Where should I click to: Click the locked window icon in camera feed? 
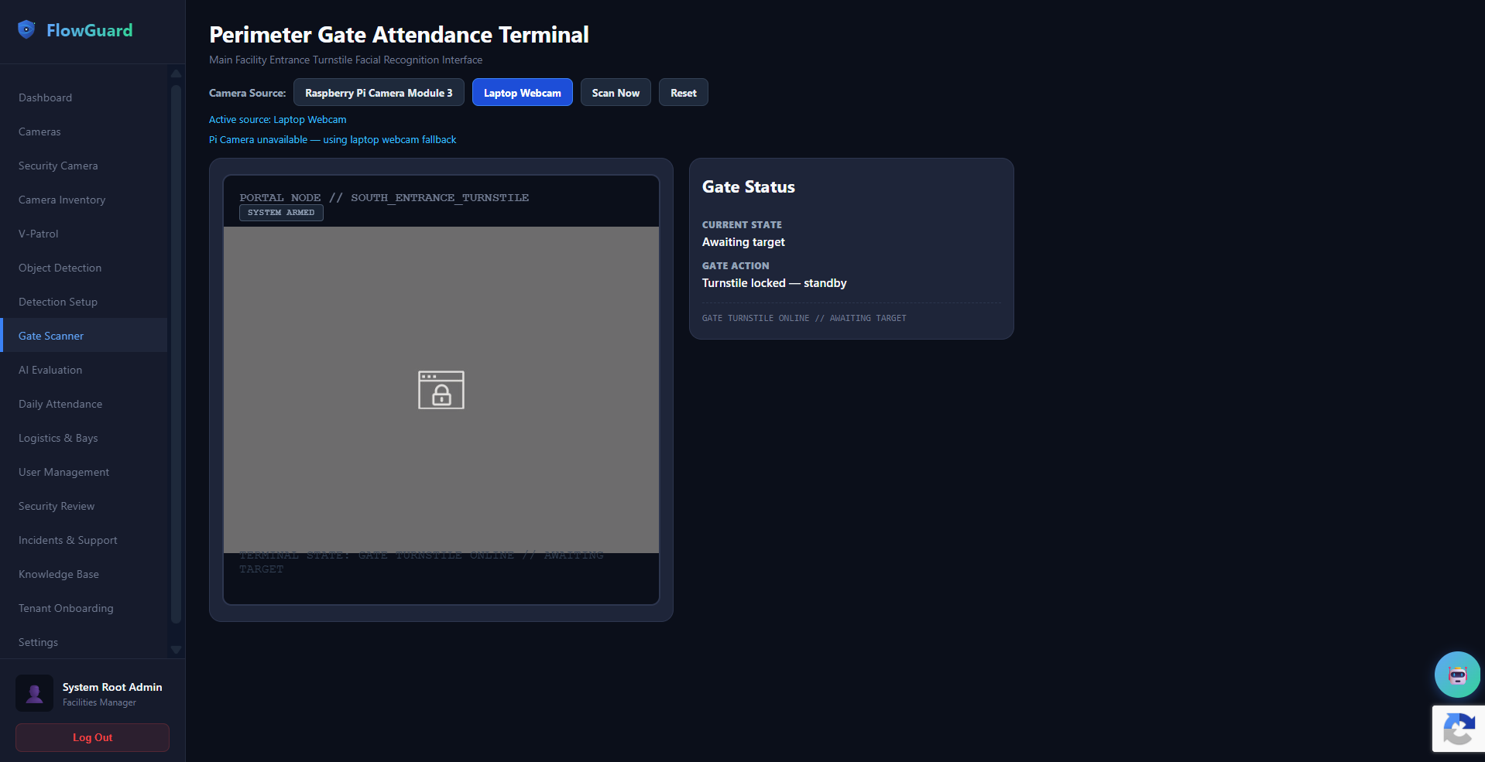(x=441, y=390)
